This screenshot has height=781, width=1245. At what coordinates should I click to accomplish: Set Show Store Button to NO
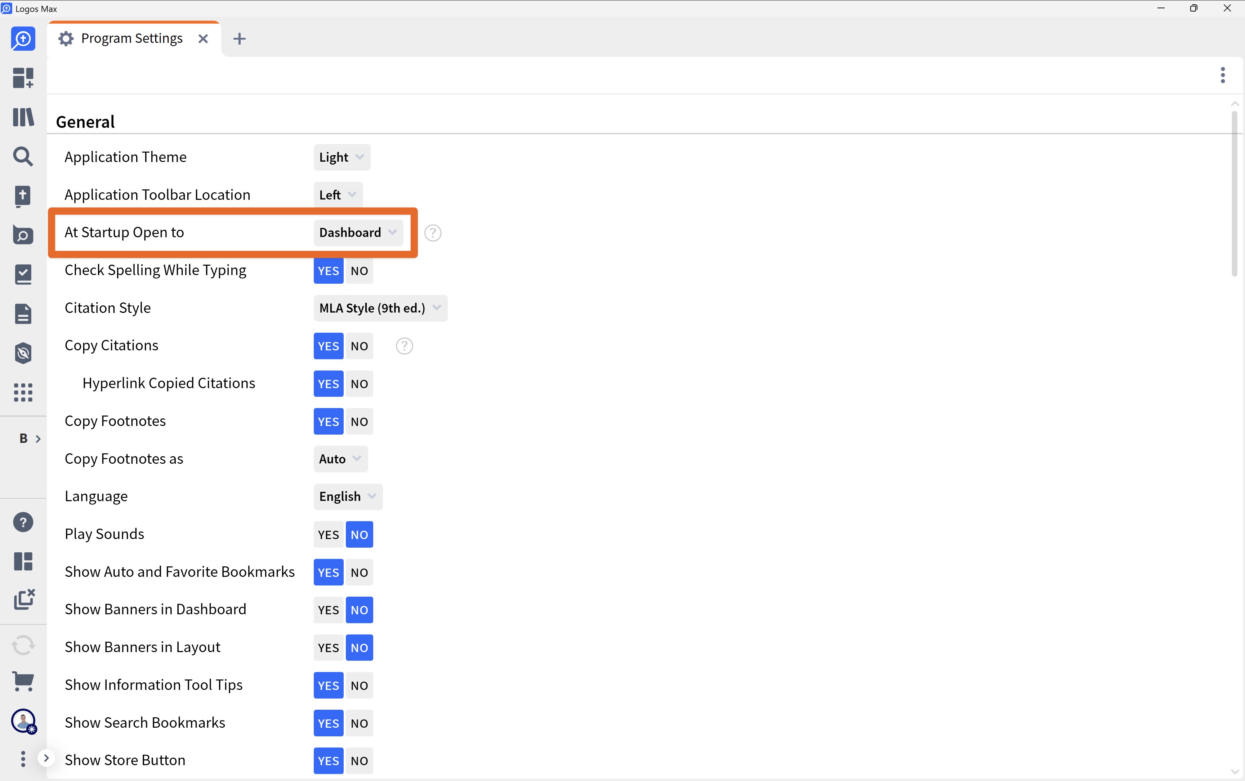click(x=359, y=761)
